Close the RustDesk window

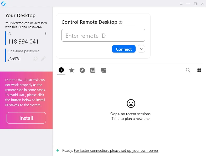[202, 4]
